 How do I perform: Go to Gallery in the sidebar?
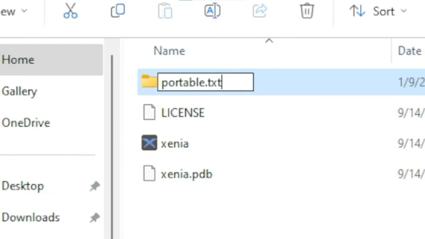19,91
